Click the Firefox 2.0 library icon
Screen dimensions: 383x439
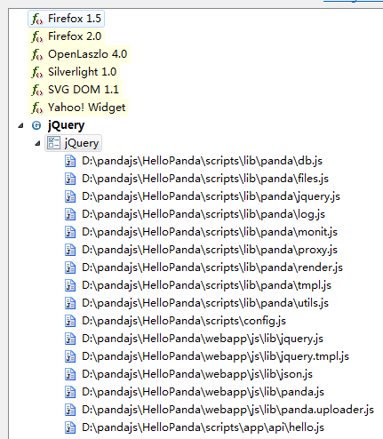[x=37, y=36]
